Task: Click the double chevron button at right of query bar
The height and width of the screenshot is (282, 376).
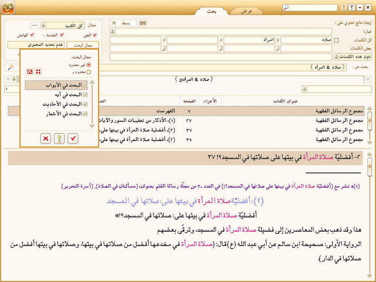Action: pos(368,79)
